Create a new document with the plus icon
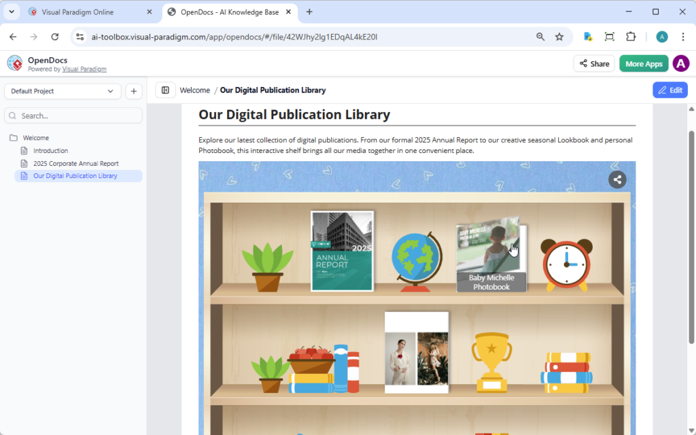 (x=133, y=90)
